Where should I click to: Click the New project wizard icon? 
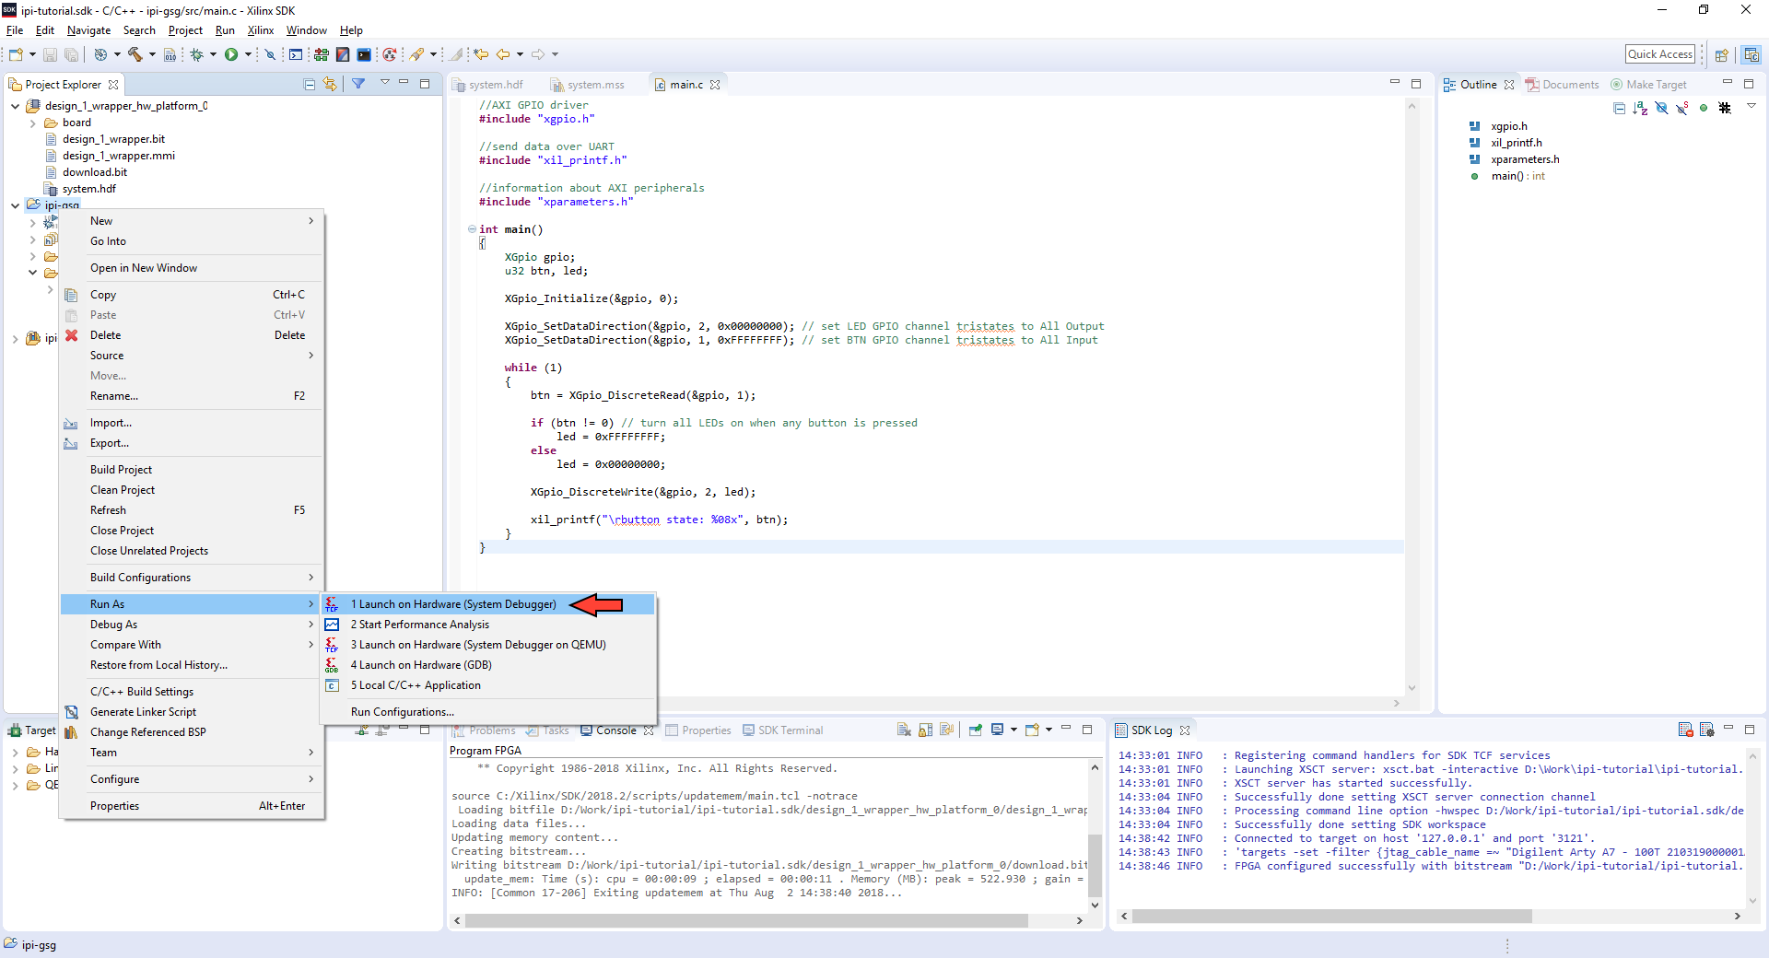(16, 54)
